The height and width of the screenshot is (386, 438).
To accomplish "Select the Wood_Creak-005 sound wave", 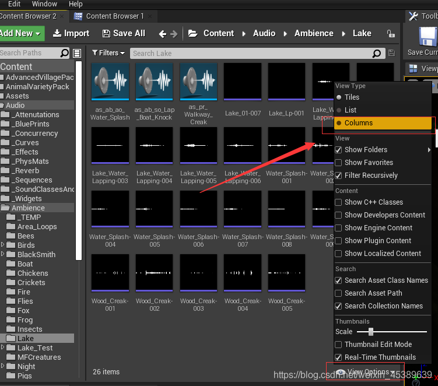I will pyautogui.click(x=286, y=273).
